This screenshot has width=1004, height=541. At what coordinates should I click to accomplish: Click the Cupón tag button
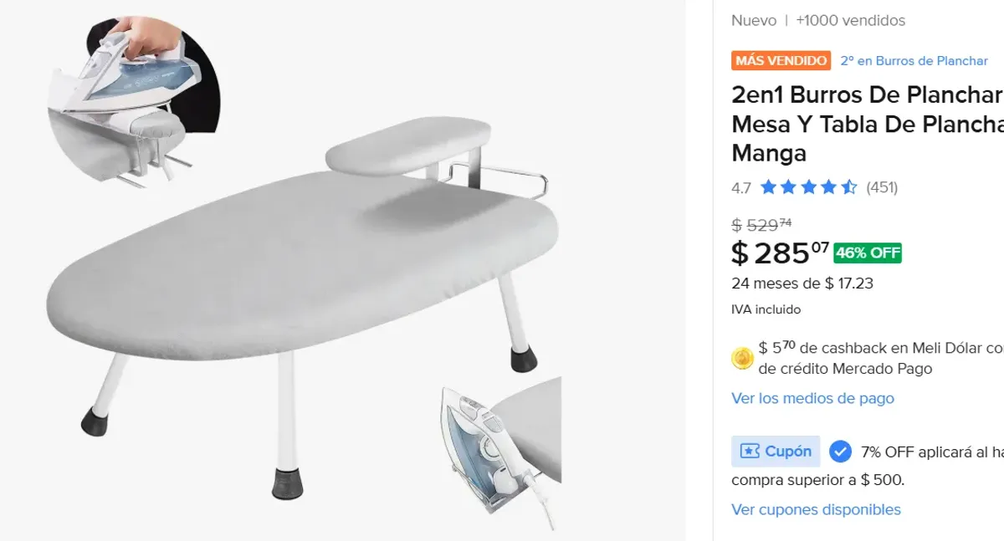click(776, 452)
